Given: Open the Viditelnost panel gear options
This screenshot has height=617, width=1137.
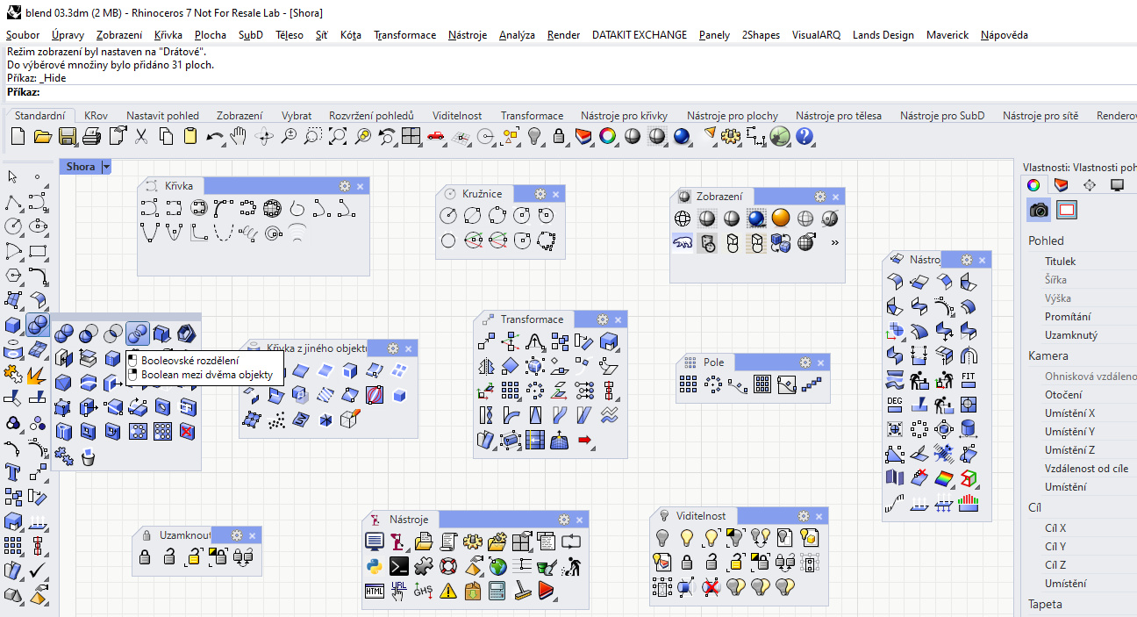Looking at the screenshot, I should pos(804,515).
